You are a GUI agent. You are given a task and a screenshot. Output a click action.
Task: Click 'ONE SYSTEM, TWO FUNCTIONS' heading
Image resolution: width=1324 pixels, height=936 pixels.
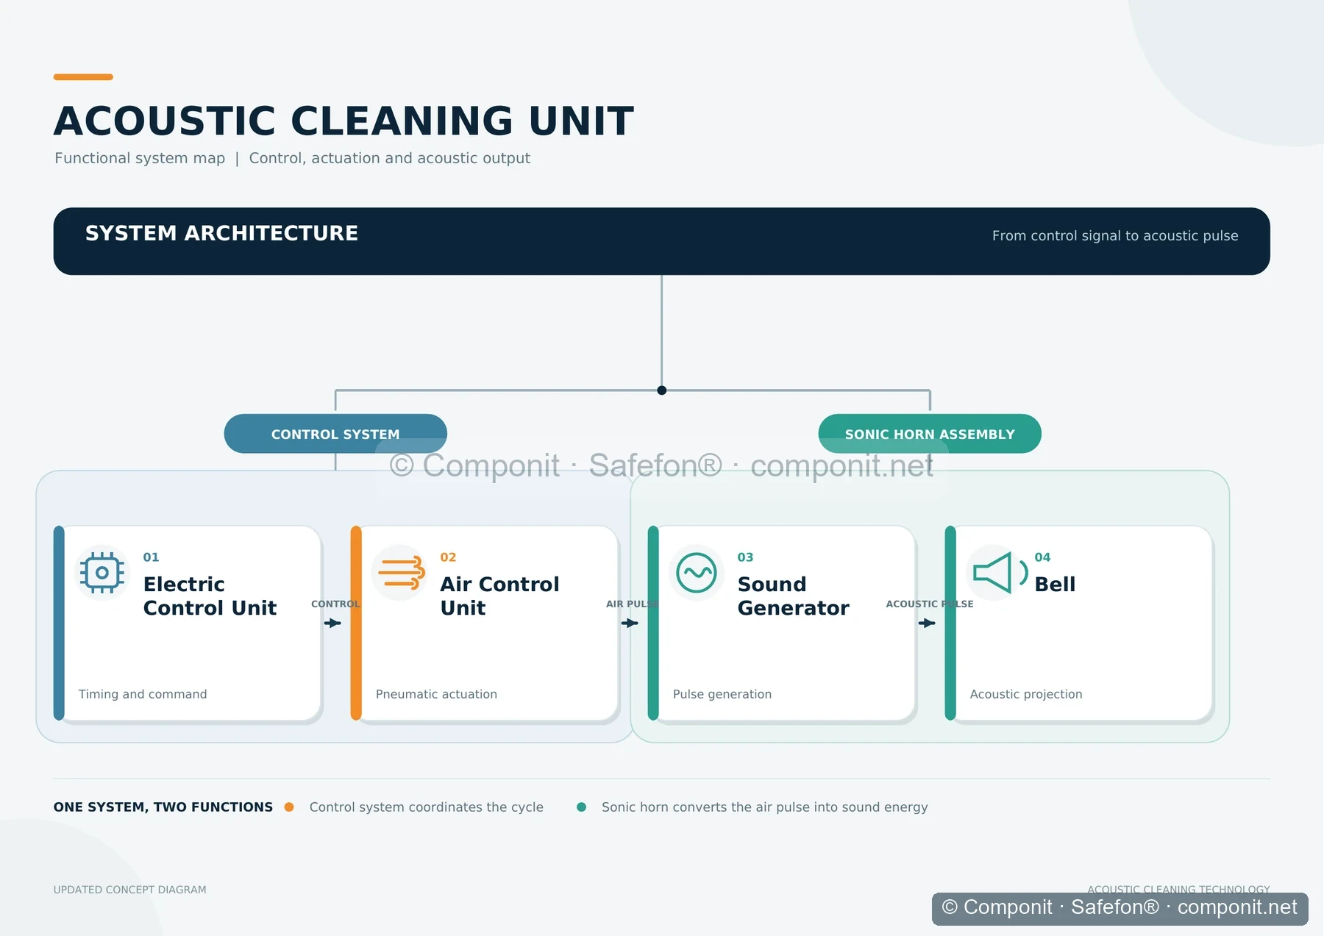(163, 807)
